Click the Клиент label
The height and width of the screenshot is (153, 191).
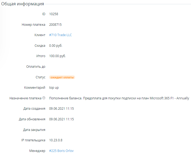coord(40,35)
